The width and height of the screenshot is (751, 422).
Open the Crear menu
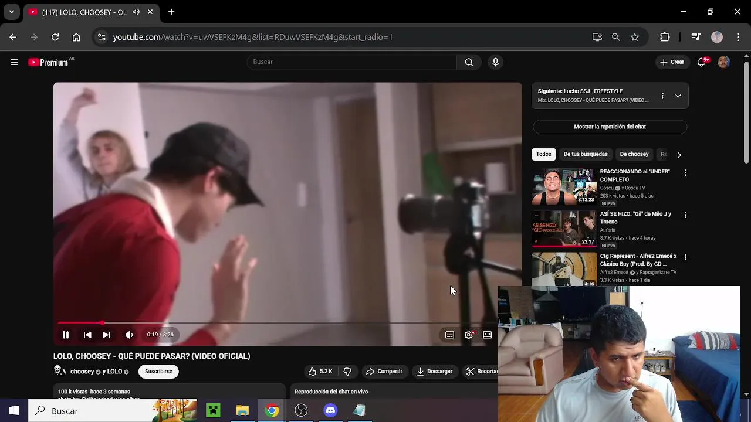pyautogui.click(x=672, y=62)
